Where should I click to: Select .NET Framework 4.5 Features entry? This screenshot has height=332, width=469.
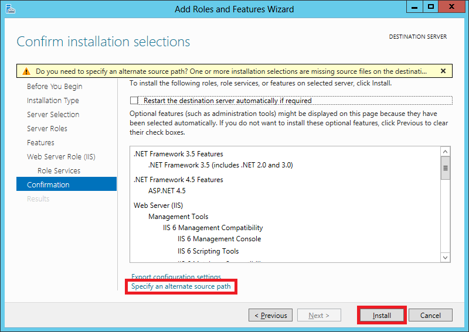[x=178, y=180]
